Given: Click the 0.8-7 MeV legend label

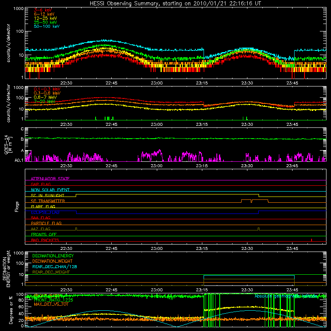Looking at the screenshot, I should coord(45,97).
